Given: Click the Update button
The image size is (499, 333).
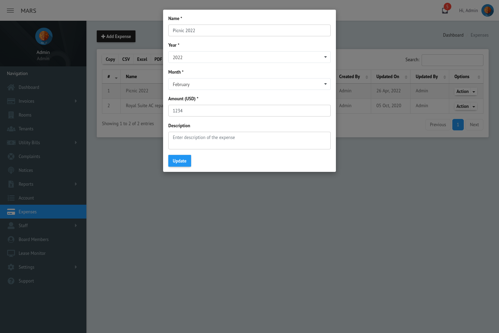Looking at the screenshot, I should (179, 161).
